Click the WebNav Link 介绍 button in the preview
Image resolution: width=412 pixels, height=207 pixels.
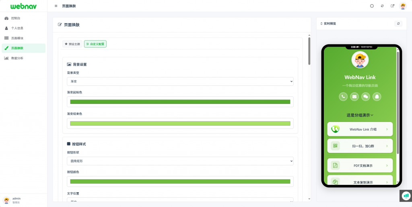point(360,129)
